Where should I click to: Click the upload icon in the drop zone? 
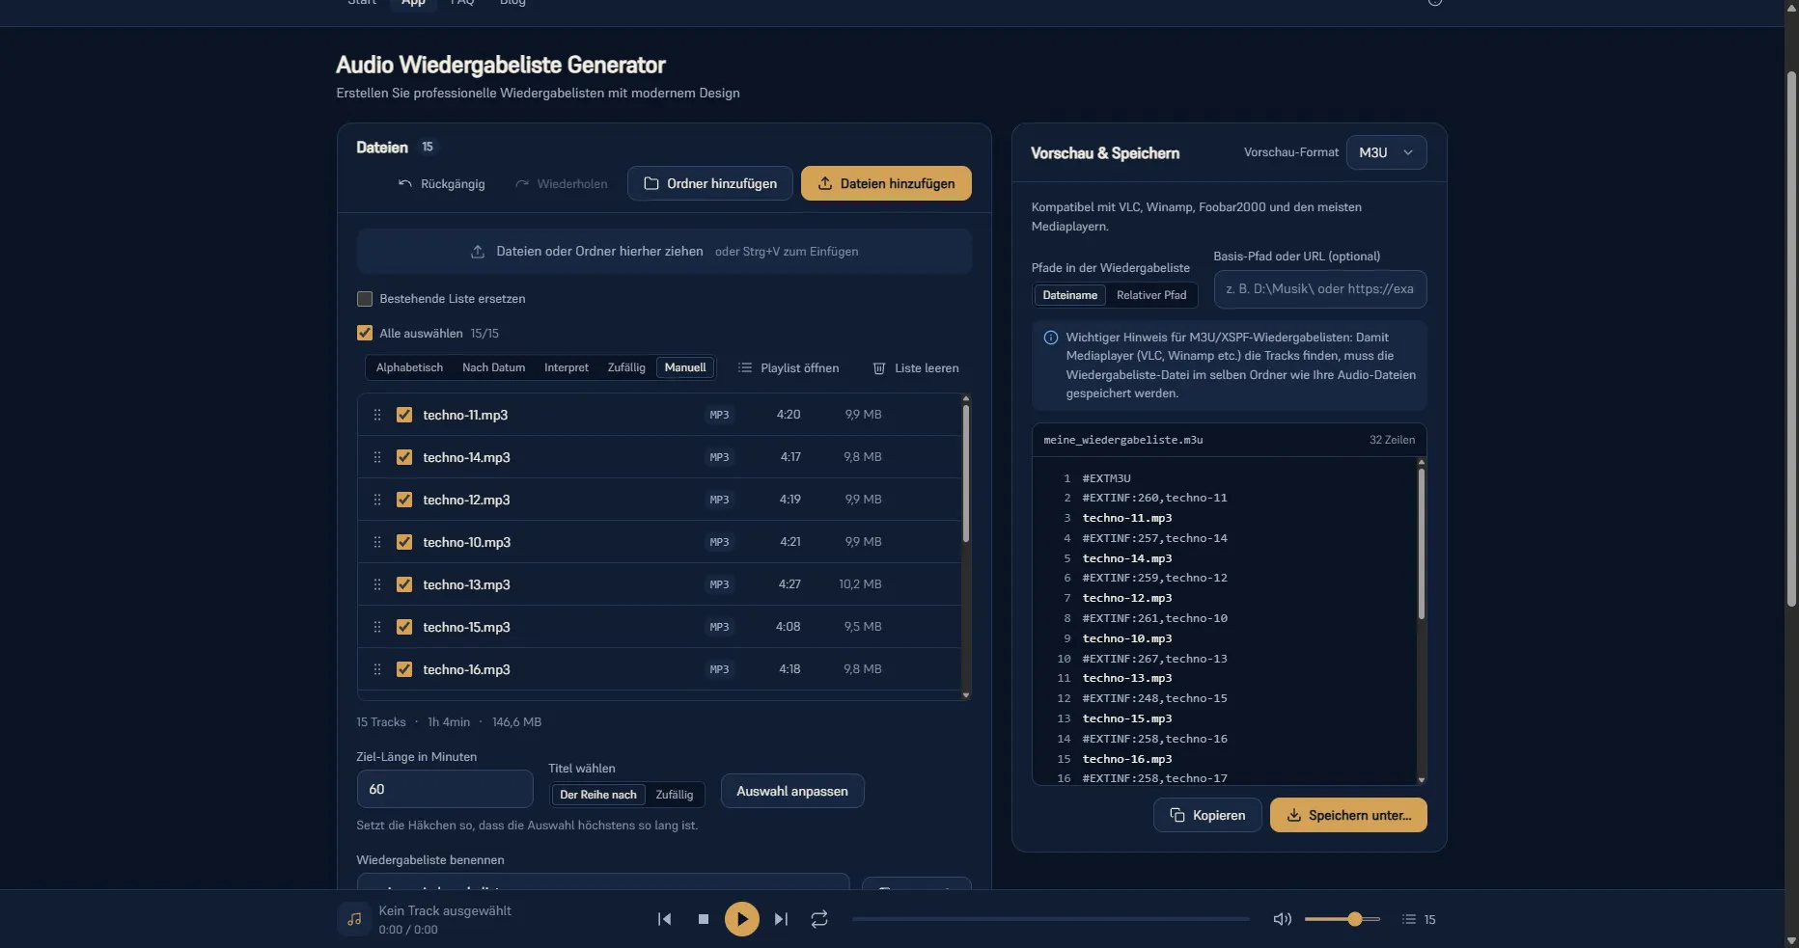coord(478,252)
